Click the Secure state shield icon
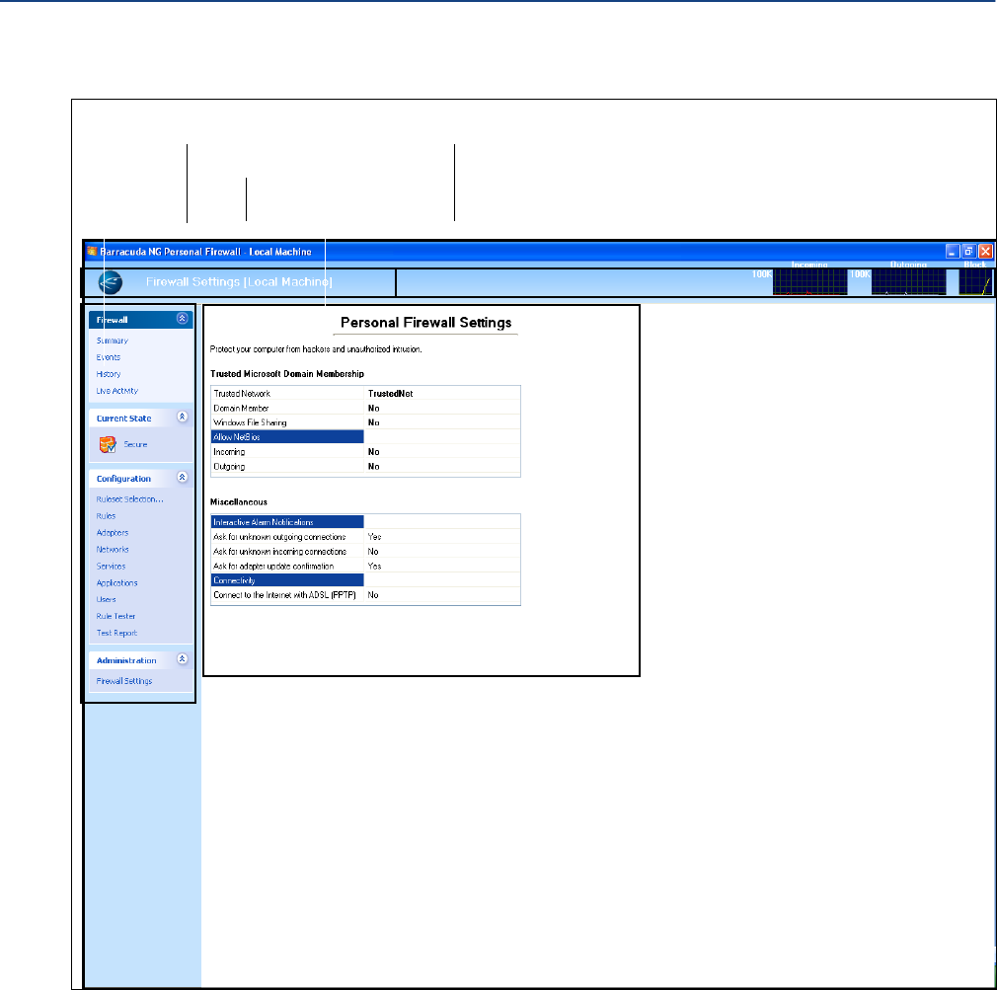Screen dimensions: 997x990 pos(108,444)
